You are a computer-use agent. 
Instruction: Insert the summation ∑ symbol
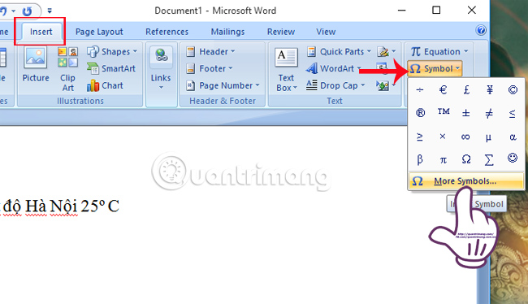coord(489,159)
